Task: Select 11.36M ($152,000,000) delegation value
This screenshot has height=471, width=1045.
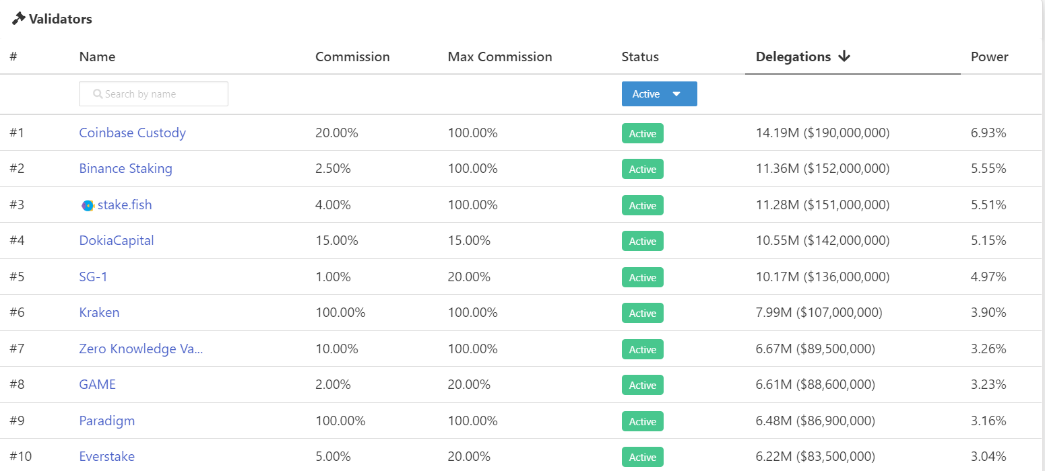Action: coord(823,168)
